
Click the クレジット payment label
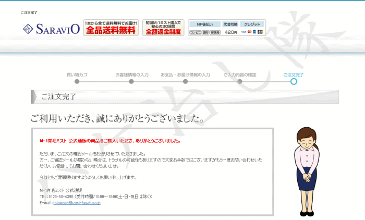coord(252,24)
